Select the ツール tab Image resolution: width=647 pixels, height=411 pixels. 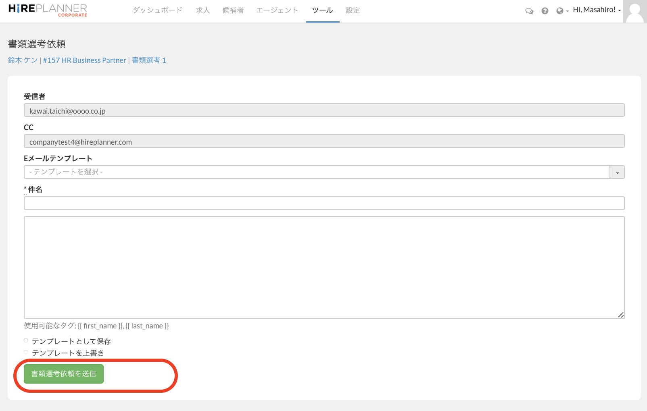coord(322,10)
